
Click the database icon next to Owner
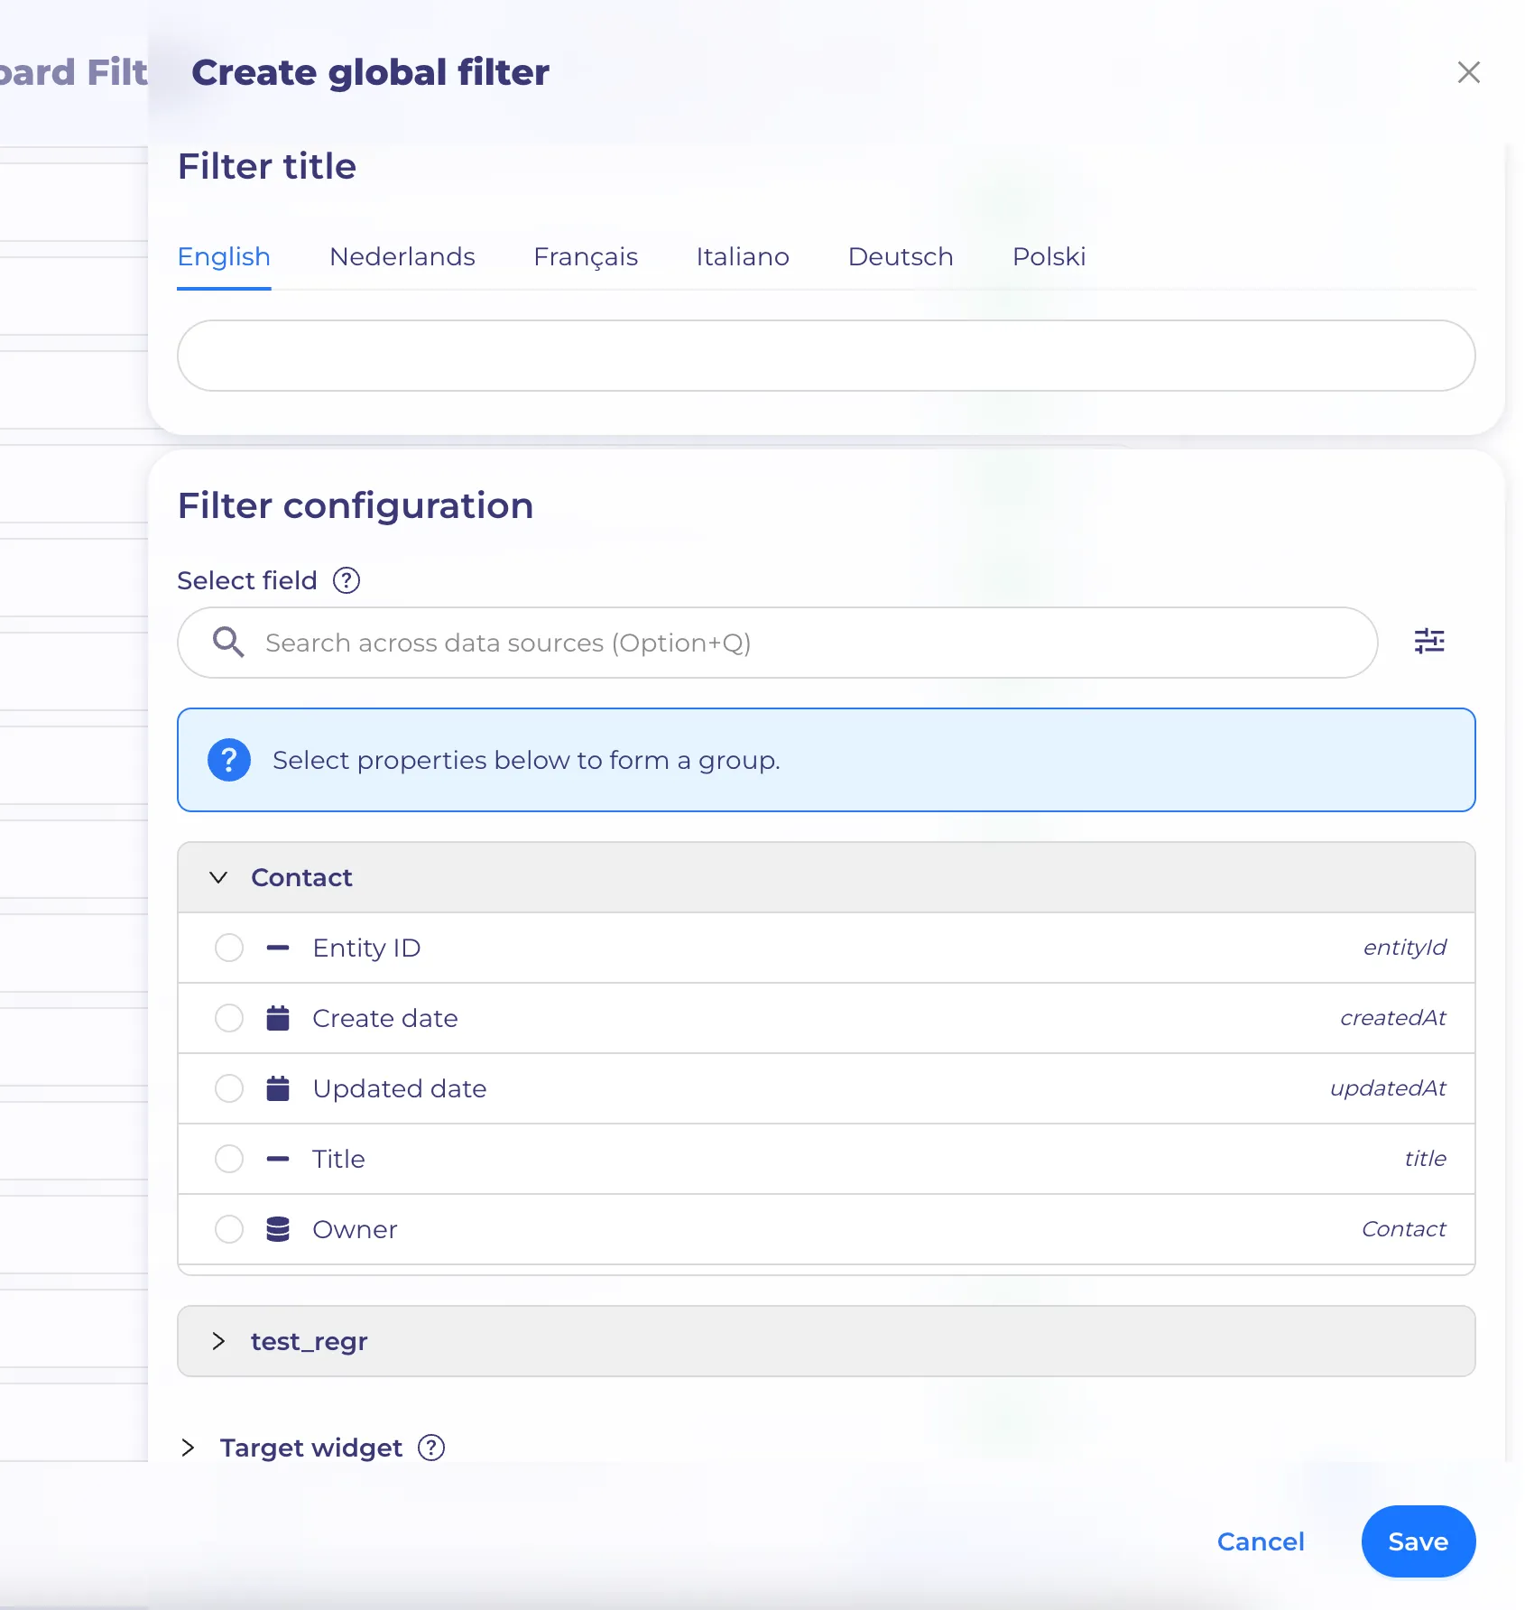[x=278, y=1229]
